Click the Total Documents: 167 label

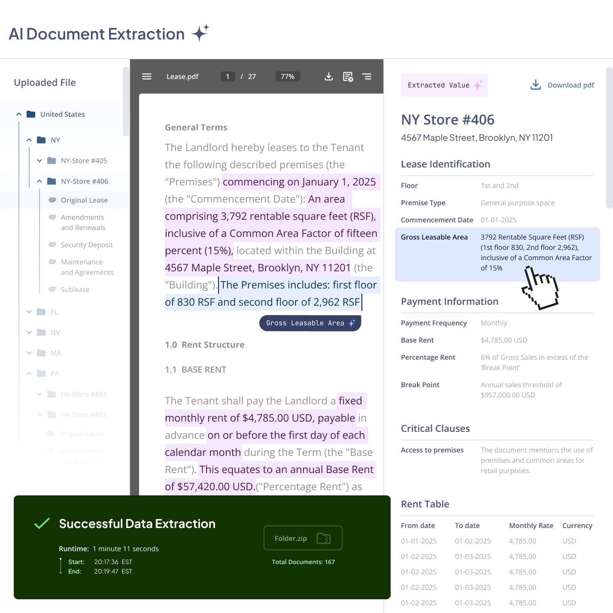tap(303, 562)
